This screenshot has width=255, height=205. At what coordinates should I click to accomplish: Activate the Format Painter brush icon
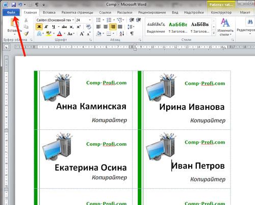(26, 34)
